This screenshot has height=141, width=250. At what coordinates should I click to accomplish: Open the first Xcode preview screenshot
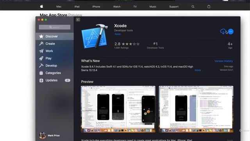(x=118, y=109)
